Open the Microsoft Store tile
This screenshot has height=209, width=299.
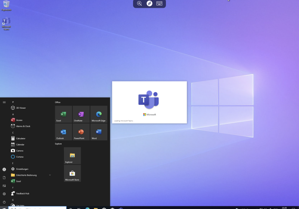coord(72,174)
